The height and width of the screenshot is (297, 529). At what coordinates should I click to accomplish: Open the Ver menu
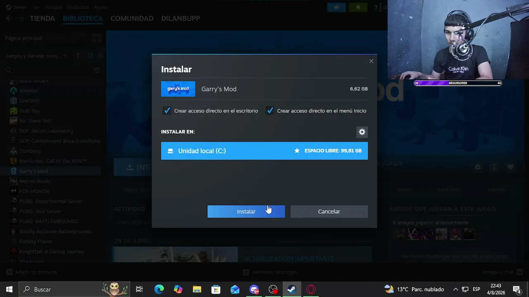(36, 7)
